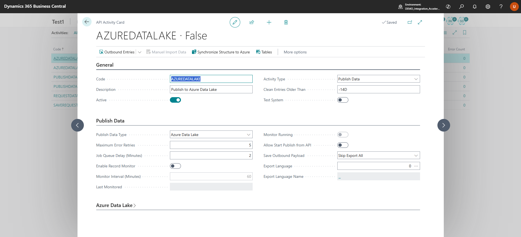Open the Activity Type dropdown

[x=378, y=79]
